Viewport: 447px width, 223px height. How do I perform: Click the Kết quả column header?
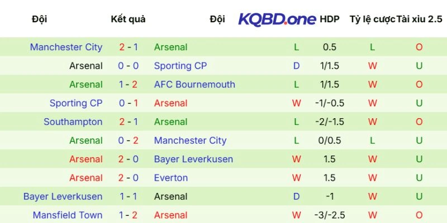(x=129, y=19)
